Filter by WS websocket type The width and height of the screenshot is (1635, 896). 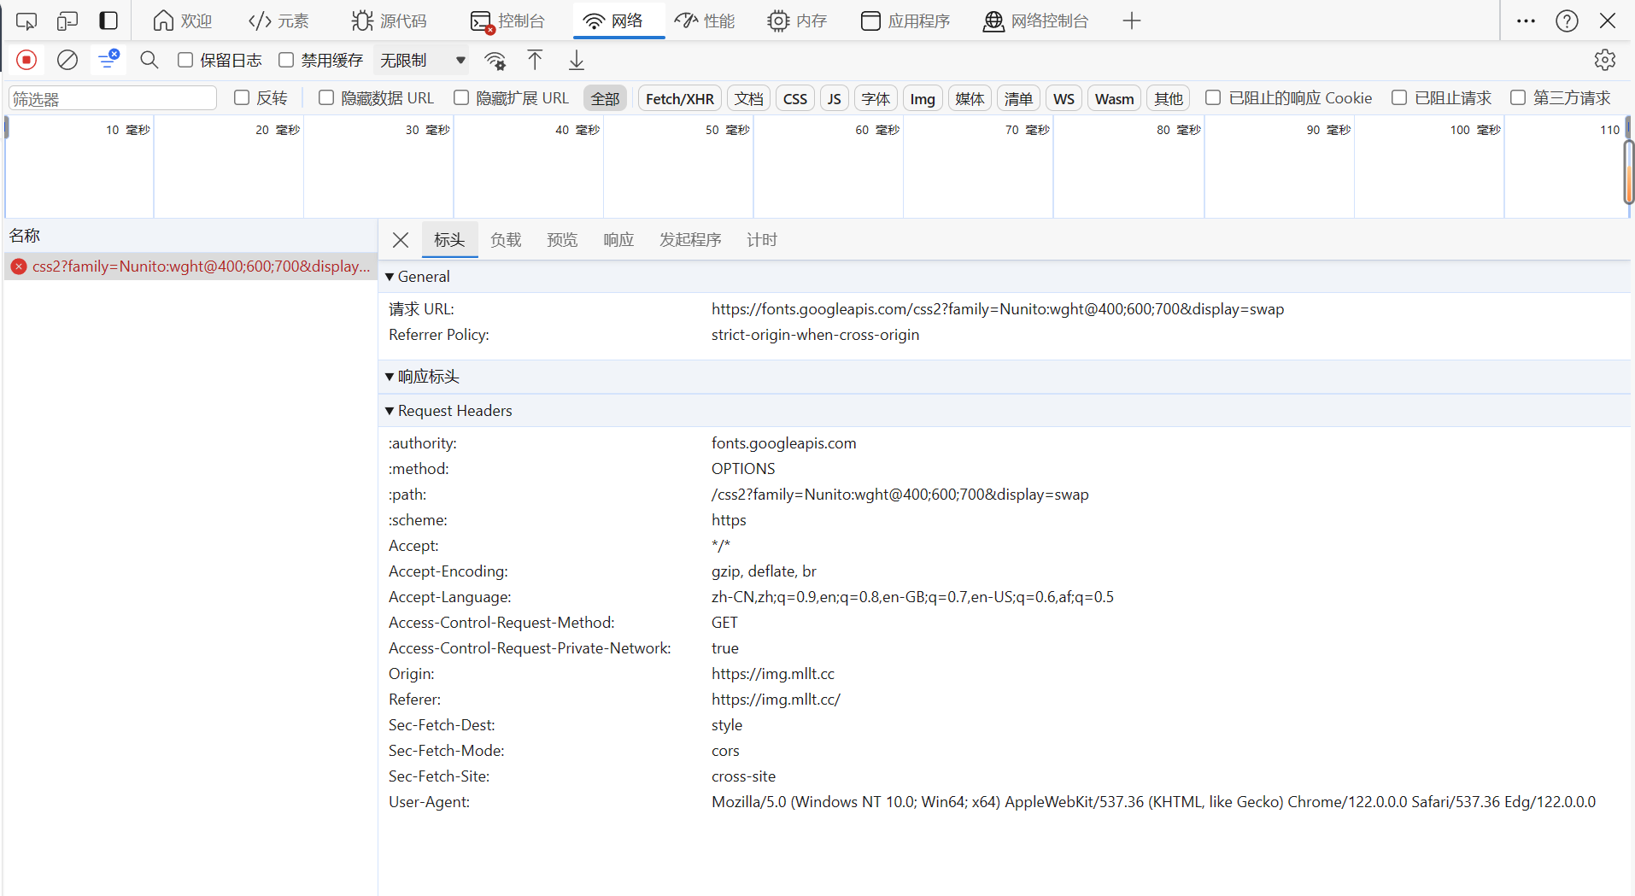click(x=1064, y=98)
